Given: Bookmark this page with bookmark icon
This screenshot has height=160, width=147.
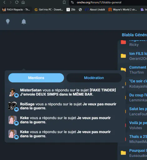Looking at the screenshot, I should pyautogui.click(x=64, y=2).
